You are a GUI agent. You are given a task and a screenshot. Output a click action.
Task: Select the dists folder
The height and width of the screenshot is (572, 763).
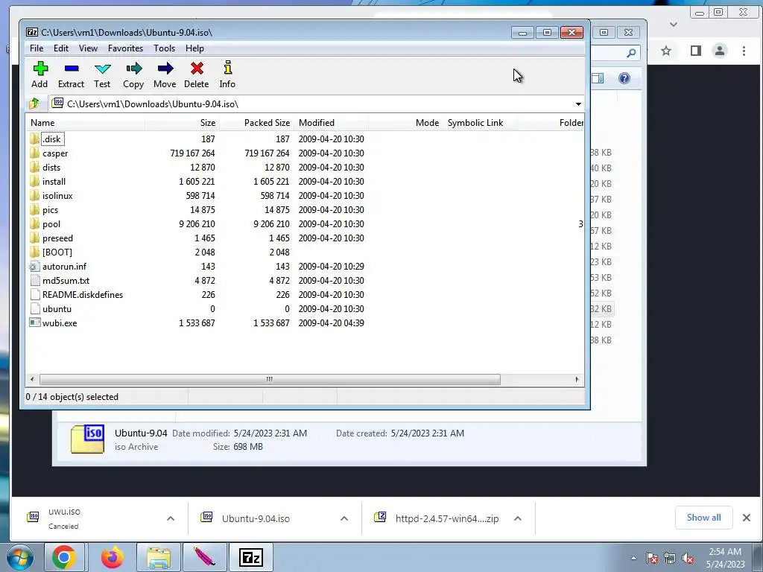coord(51,168)
